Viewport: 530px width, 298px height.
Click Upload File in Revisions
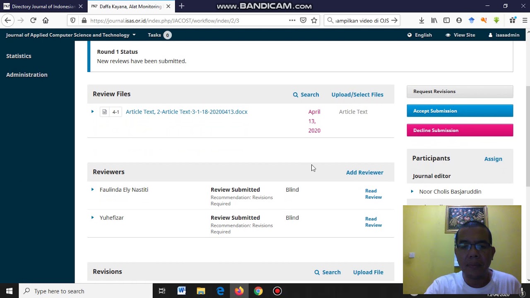pyautogui.click(x=368, y=272)
